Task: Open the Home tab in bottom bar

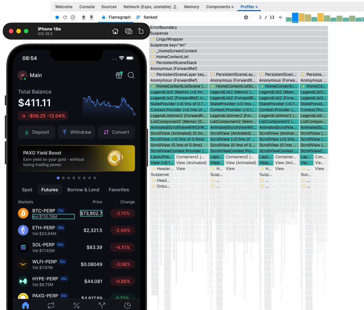Action: 25,305
